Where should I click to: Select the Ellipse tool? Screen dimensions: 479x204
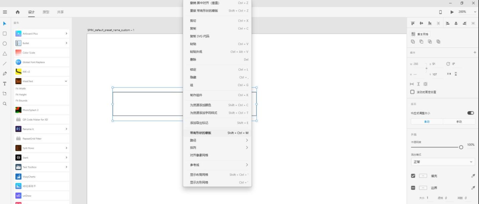click(x=4, y=43)
